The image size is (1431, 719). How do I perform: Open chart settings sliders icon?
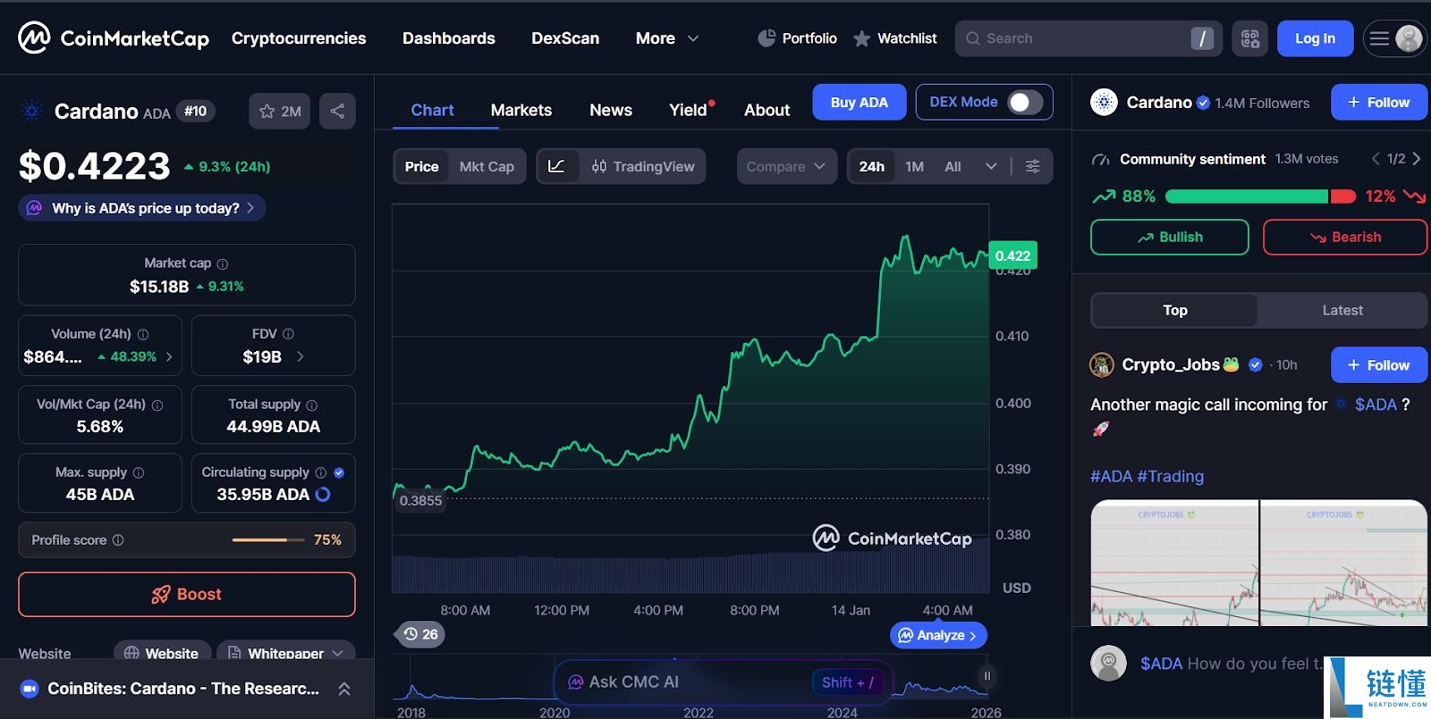click(x=1032, y=166)
